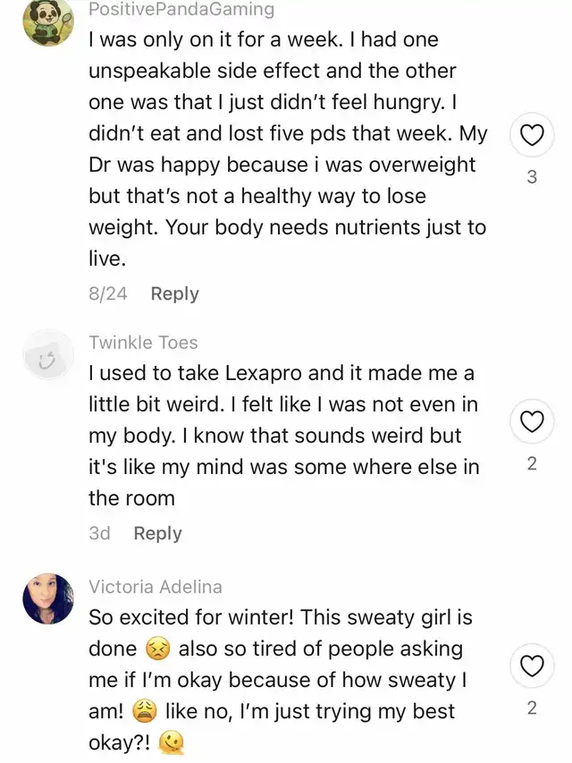This screenshot has height=763, width=572.
Task: Heart Victoria Adelina's sweaty girl comment
Action: pos(532,666)
